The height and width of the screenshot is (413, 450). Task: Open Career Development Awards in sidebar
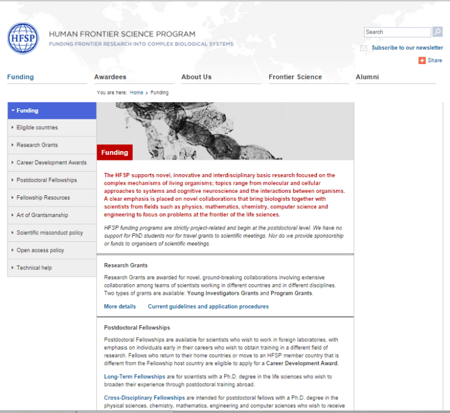[51, 162]
